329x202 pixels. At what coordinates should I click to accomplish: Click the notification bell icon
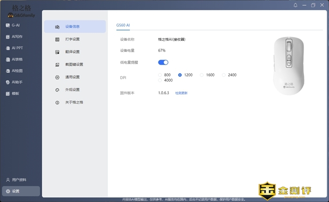(x=295, y=5)
